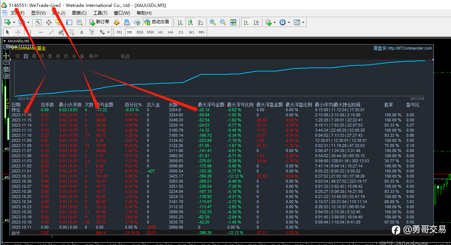451x245 pixels.
Task: Click the 胜率 column header
Action: pos(389,105)
